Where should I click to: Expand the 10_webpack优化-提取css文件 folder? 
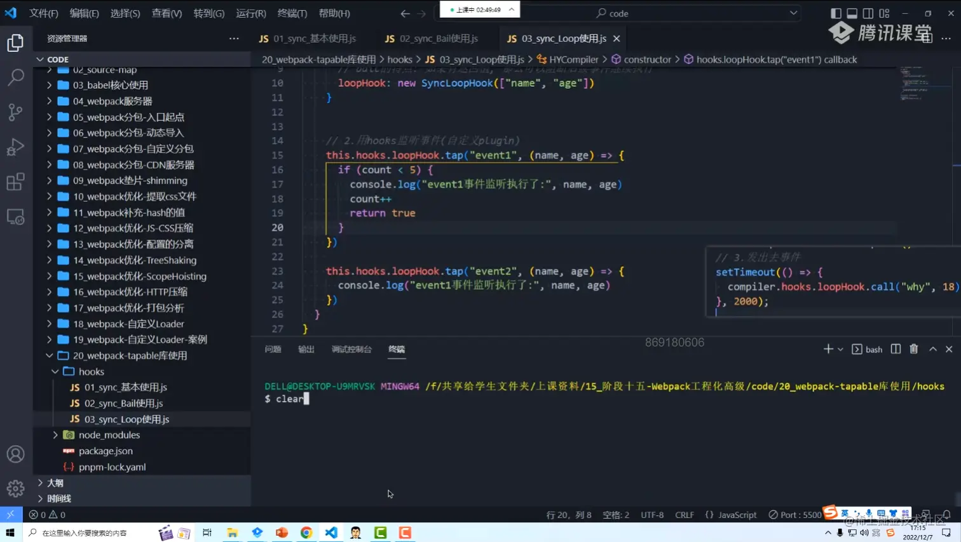[143, 197]
